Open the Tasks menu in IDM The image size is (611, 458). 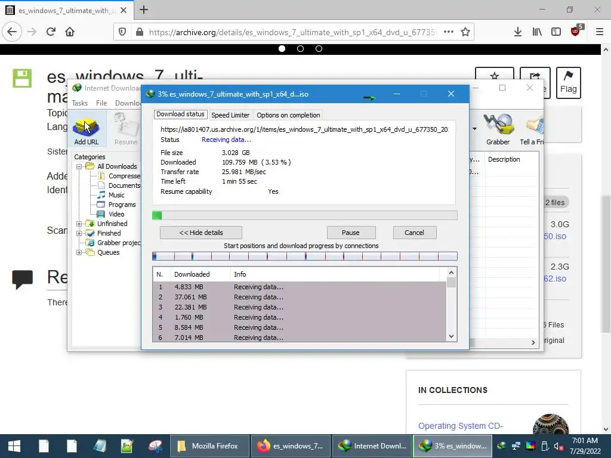coord(79,103)
